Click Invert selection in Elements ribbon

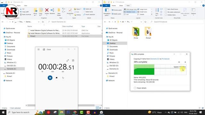(x=89, y=14)
